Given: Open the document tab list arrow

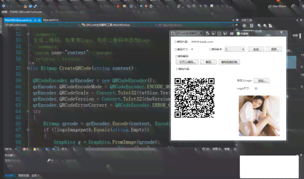Looking at the screenshot, I should tap(233, 20).
